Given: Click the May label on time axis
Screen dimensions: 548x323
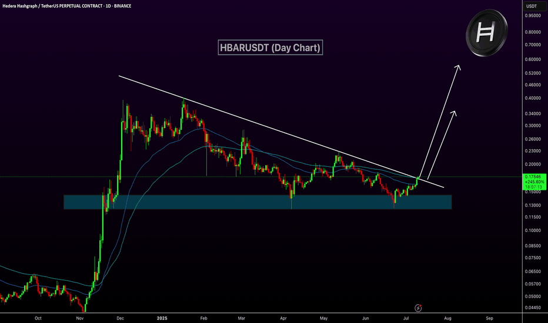Looking at the screenshot, I should pos(323,318).
